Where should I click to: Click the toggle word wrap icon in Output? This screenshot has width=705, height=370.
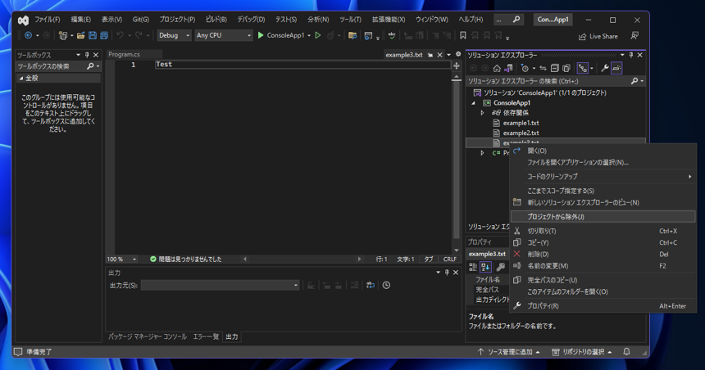[370, 285]
